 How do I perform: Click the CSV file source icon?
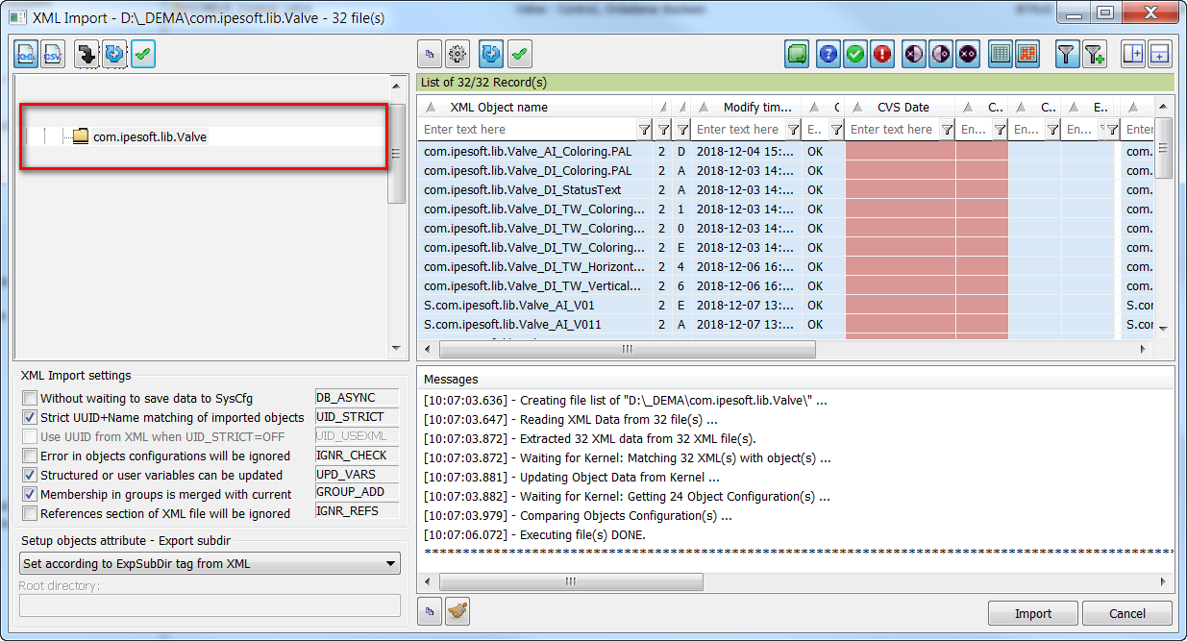pos(52,55)
